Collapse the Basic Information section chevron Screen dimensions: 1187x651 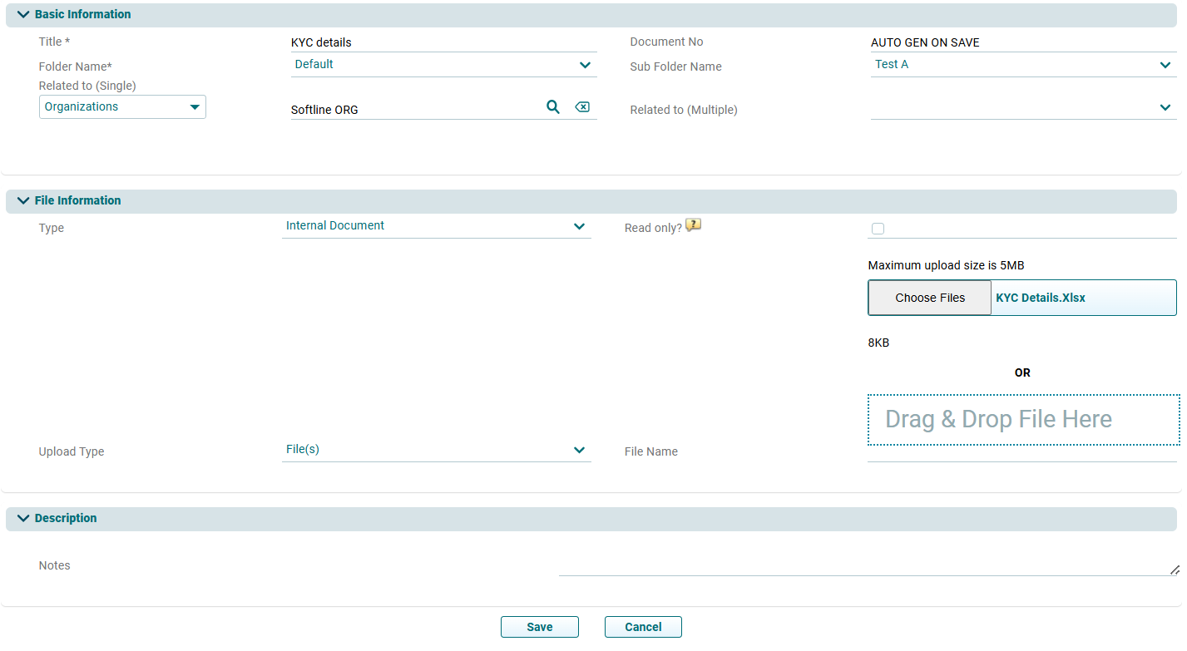[x=23, y=15]
